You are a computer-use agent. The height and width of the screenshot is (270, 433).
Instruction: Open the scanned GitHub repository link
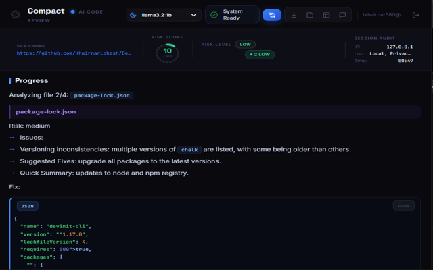74,53
